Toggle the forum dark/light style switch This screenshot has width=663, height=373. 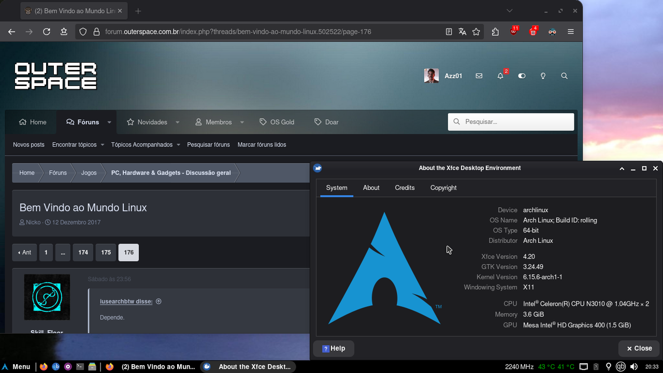[x=522, y=76]
